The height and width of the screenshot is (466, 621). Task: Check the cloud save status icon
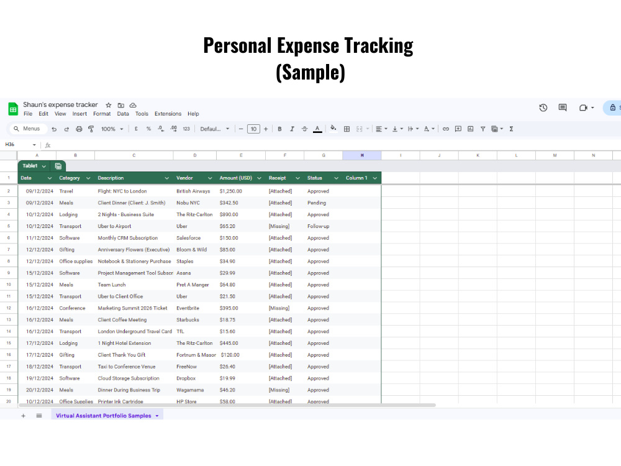pos(133,105)
